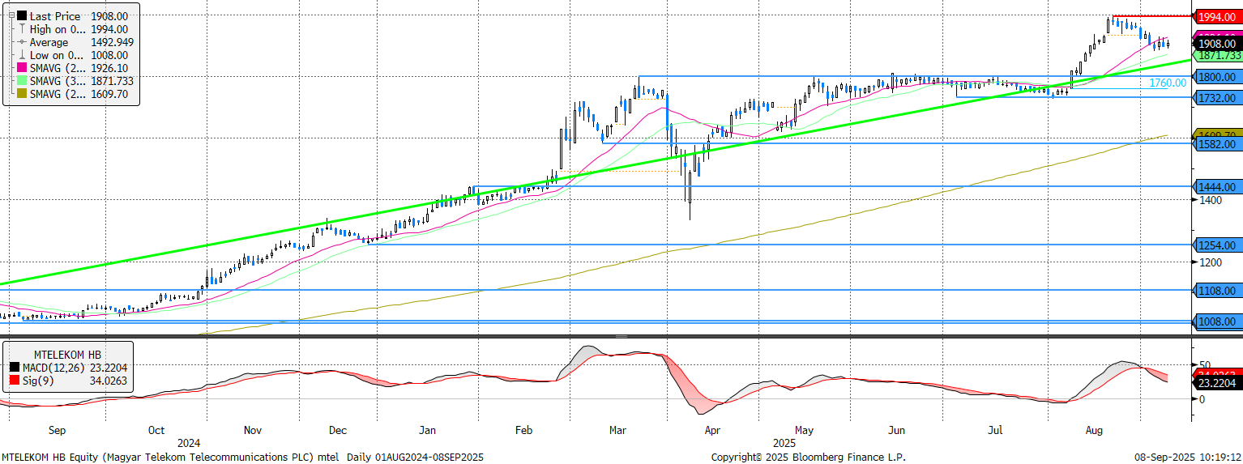Click the 08-Sep-2025 10:19:12 timestamp
This screenshot has height=464, width=1243.
(x=1189, y=458)
